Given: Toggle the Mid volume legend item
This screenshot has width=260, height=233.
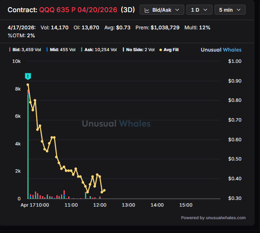Looking at the screenshot, I should point(61,50).
